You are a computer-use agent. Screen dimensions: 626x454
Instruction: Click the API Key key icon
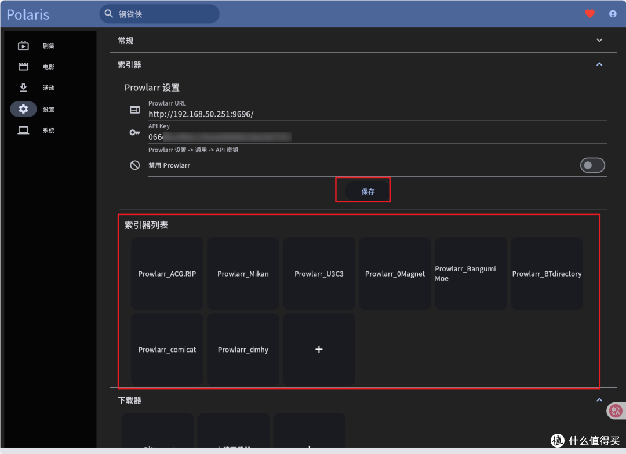coord(135,133)
